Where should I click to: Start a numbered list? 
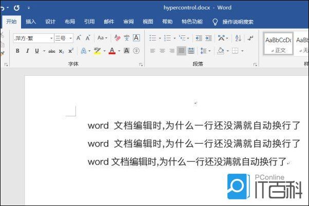(167, 38)
